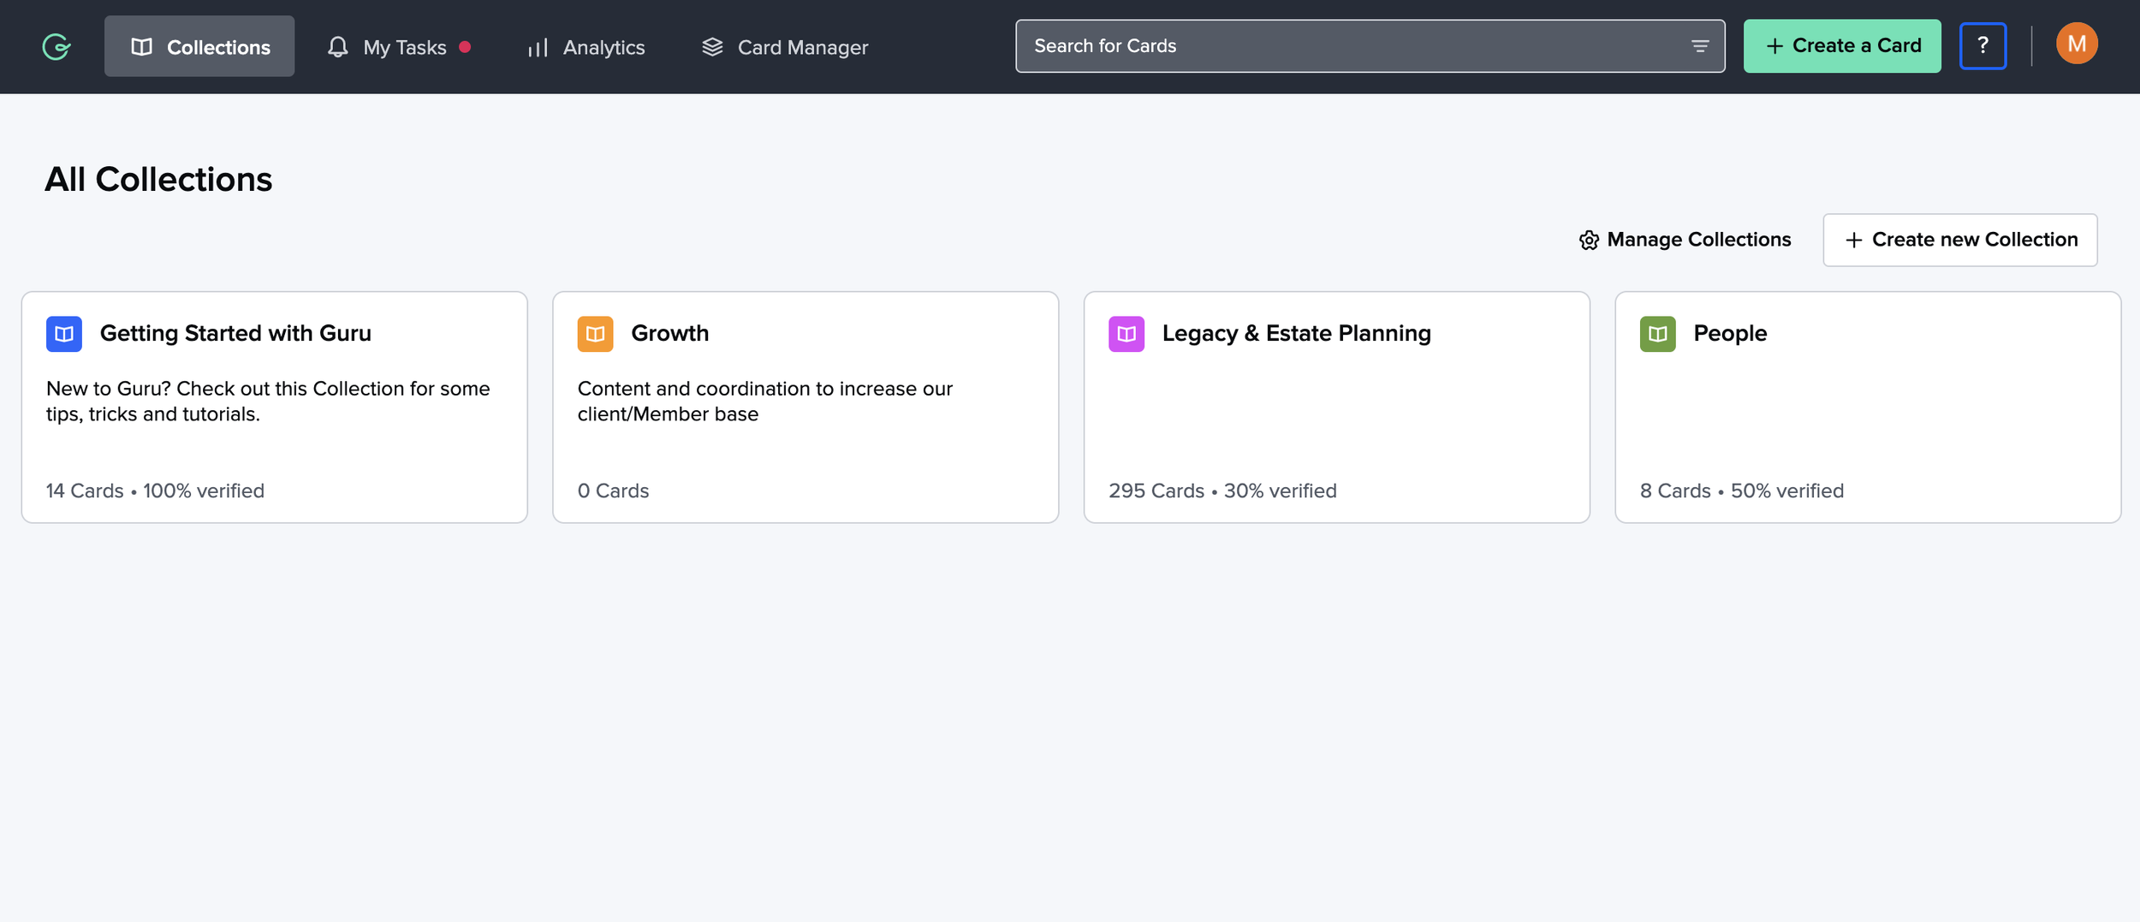Viewport: 2140px width, 922px height.
Task: Click the Guru logo icon
Action: coord(56,46)
